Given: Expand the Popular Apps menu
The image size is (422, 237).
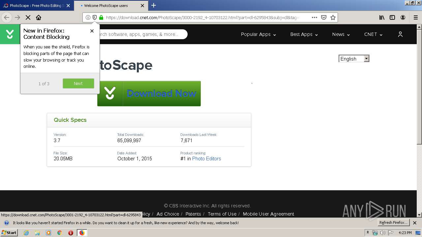Looking at the screenshot, I should click(258, 34).
